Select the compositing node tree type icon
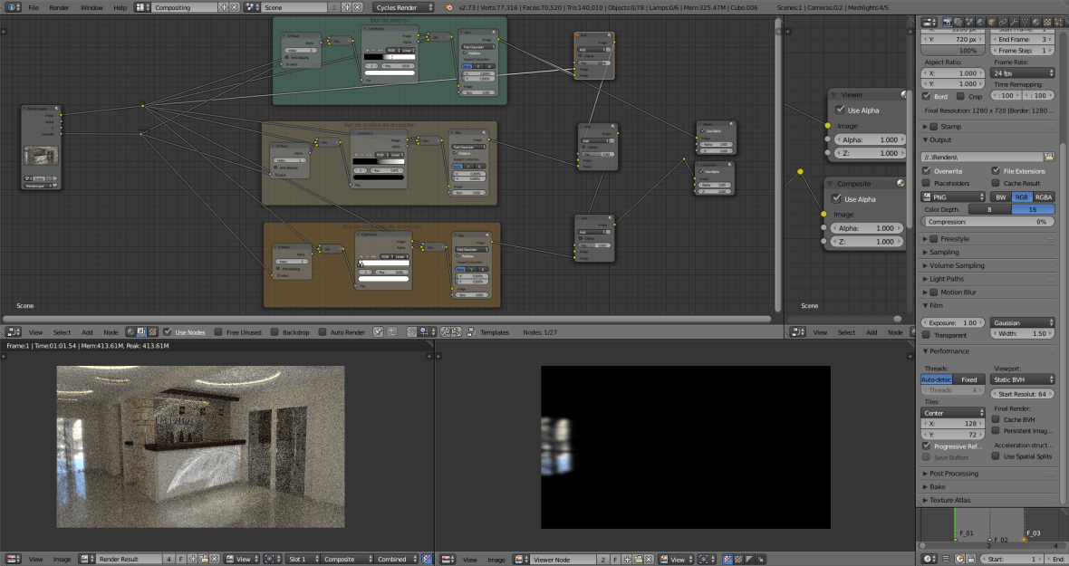 point(141,332)
